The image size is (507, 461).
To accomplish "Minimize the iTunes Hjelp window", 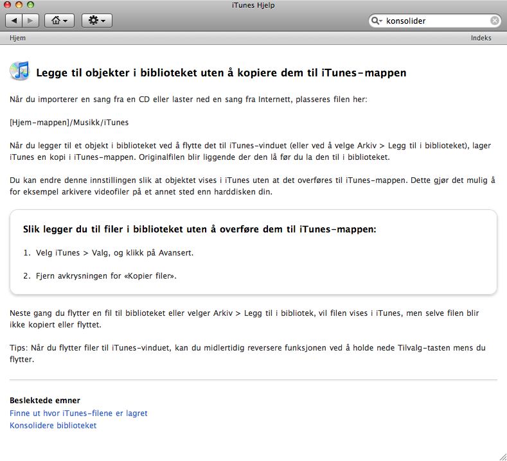I will [19, 5].
